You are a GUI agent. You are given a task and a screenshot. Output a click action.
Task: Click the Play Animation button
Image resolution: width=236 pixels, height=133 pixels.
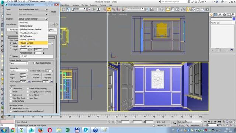click(212, 122)
